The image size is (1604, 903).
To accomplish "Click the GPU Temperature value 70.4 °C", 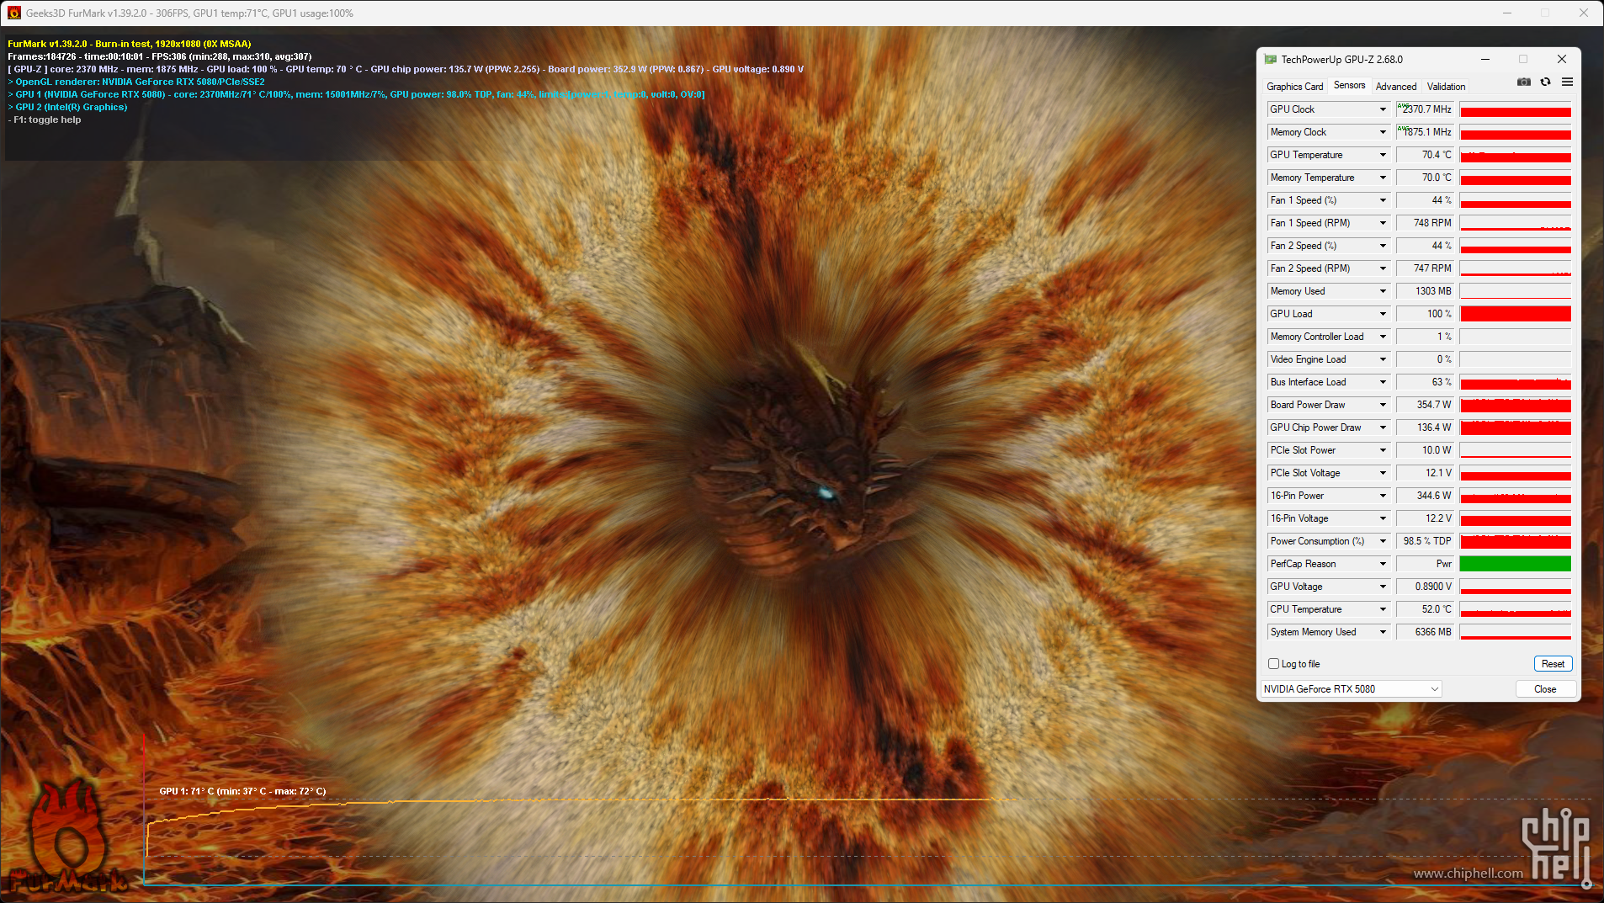I will (1426, 155).
